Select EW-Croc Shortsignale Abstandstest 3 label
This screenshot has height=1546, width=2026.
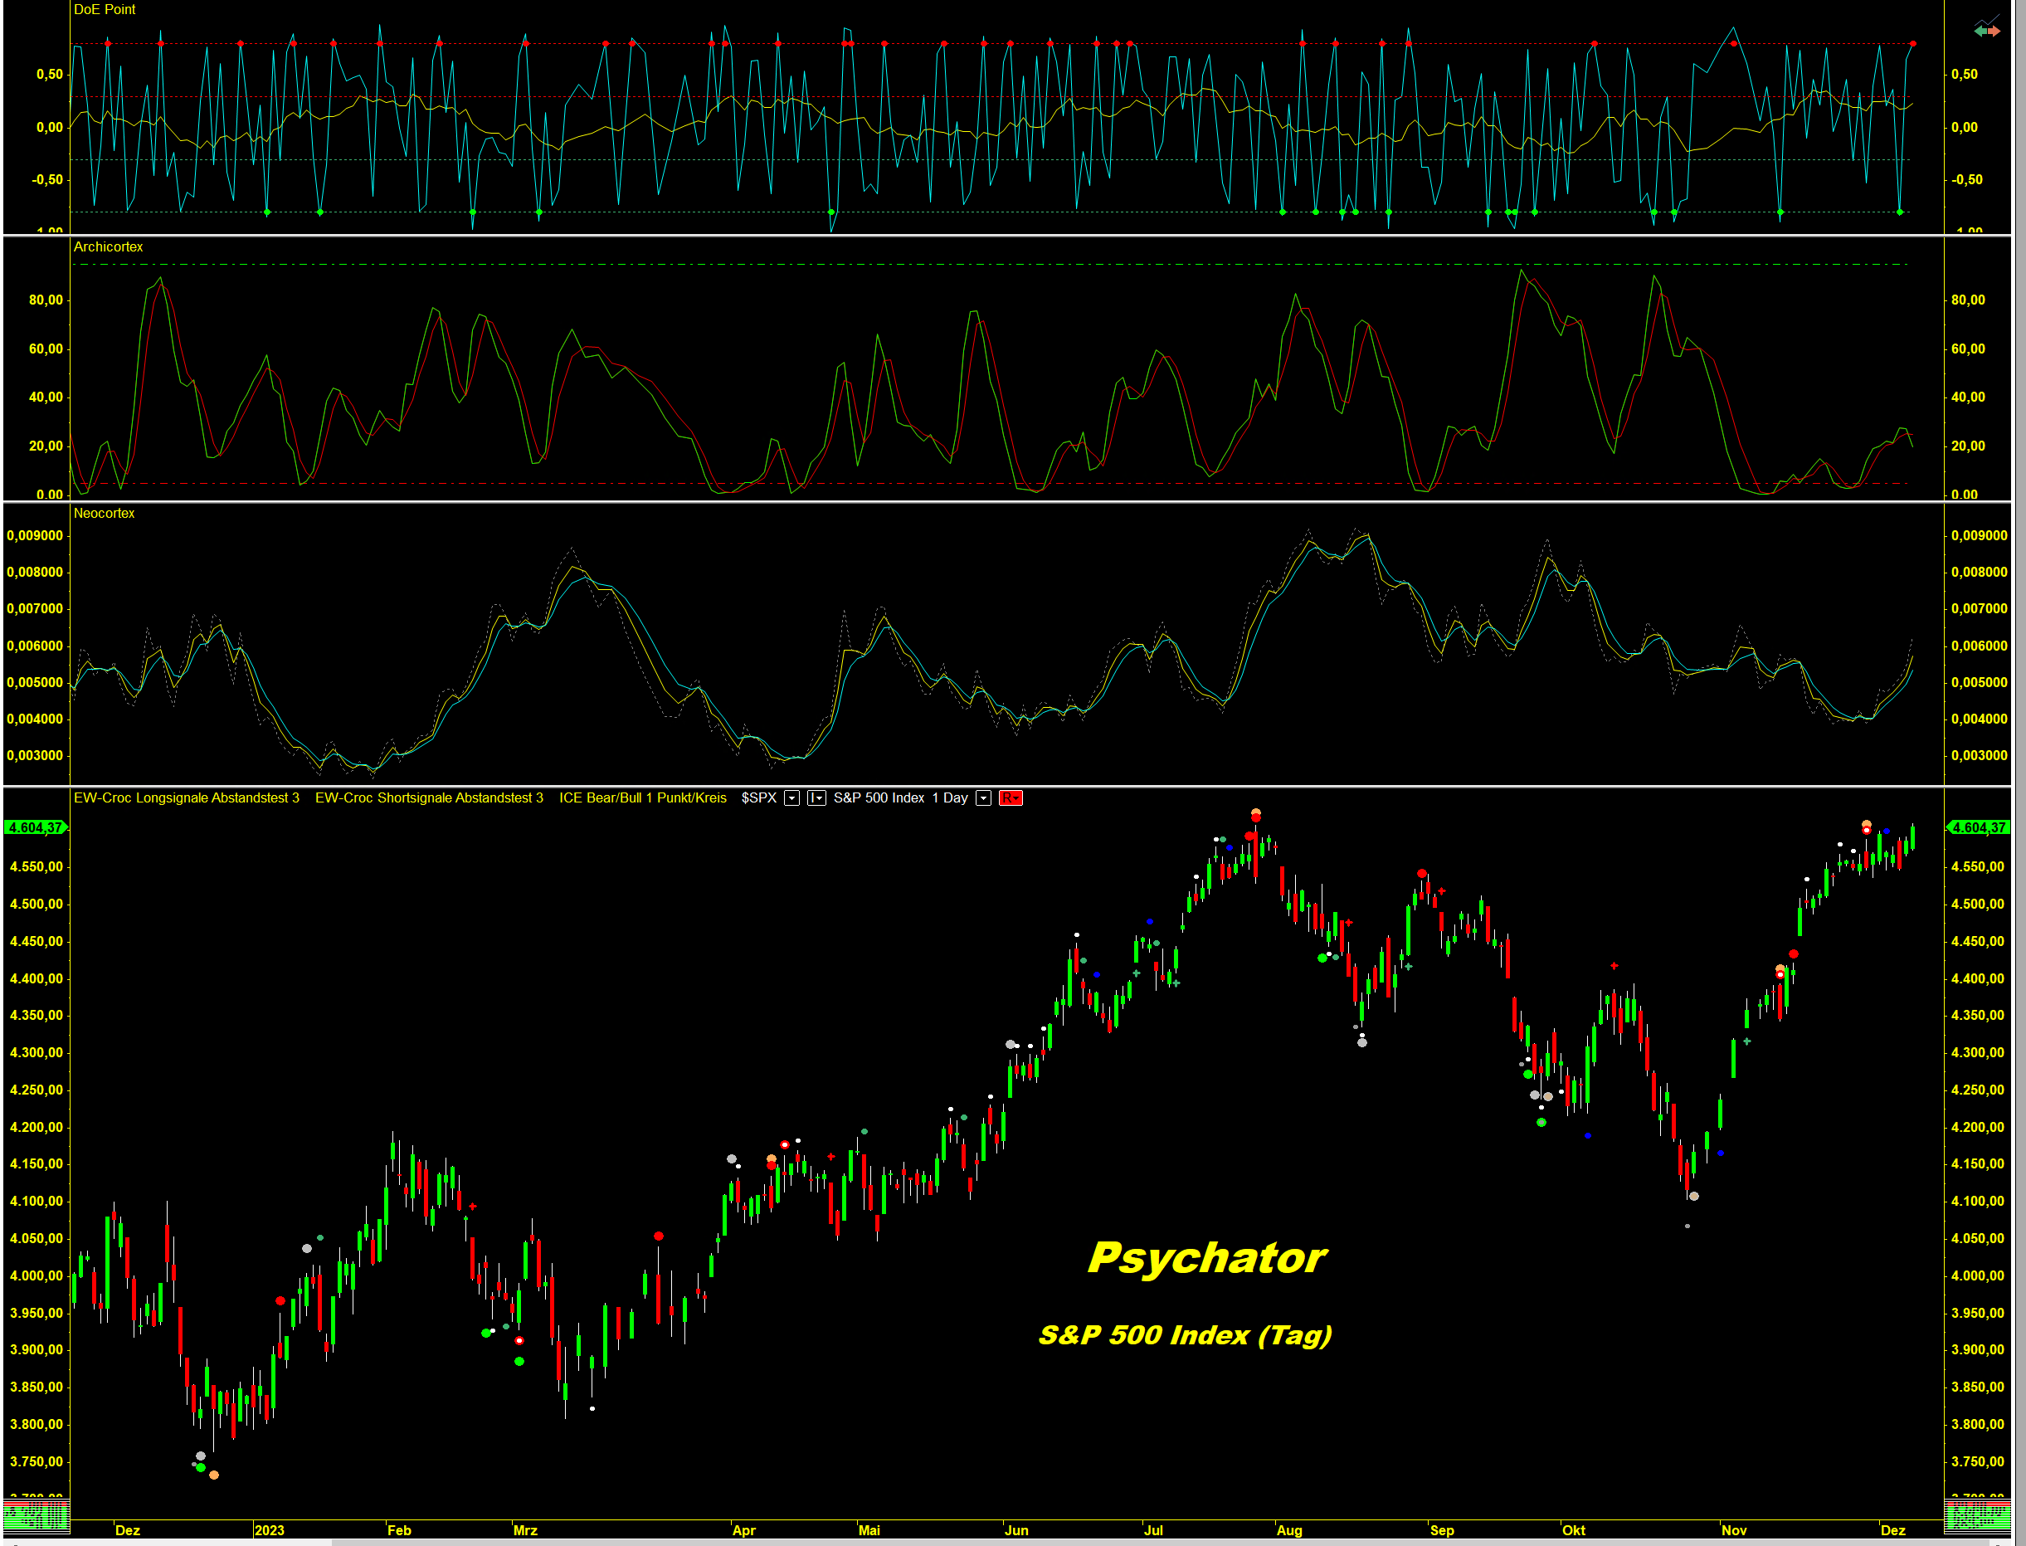tap(429, 797)
